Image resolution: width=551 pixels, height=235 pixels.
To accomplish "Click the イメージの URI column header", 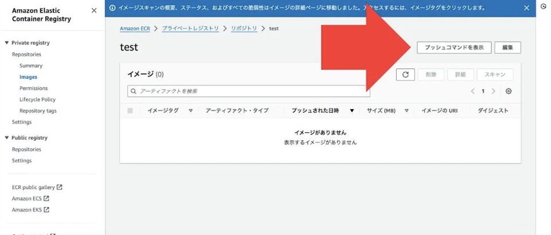I will [x=439, y=110].
